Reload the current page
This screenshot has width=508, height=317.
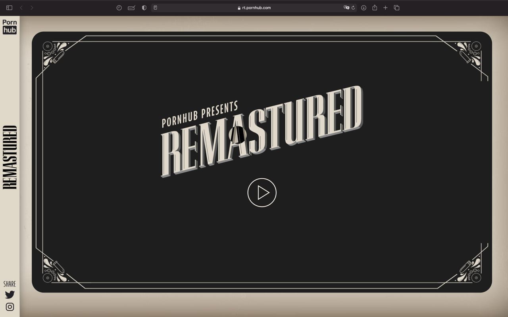pos(353,8)
